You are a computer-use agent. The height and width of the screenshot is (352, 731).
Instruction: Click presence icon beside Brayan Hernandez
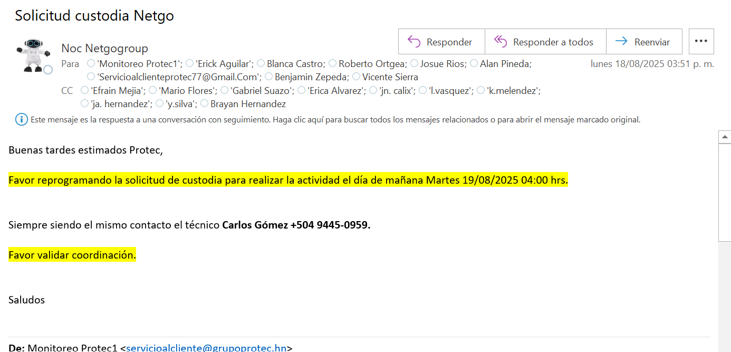pos(204,103)
